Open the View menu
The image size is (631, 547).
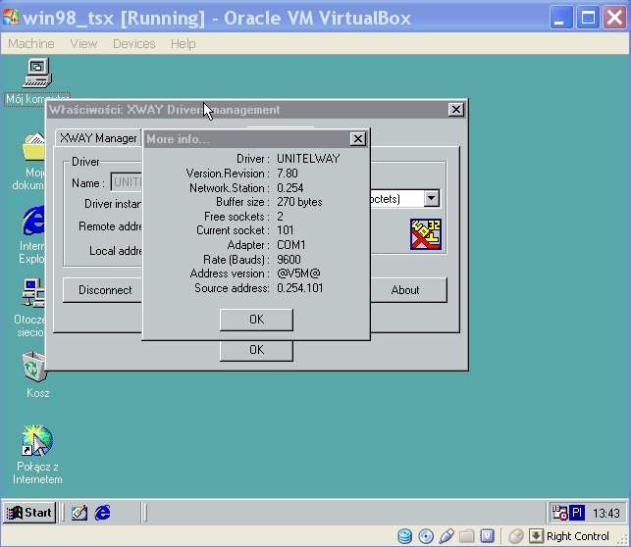pyautogui.click(x=83, y=43)
